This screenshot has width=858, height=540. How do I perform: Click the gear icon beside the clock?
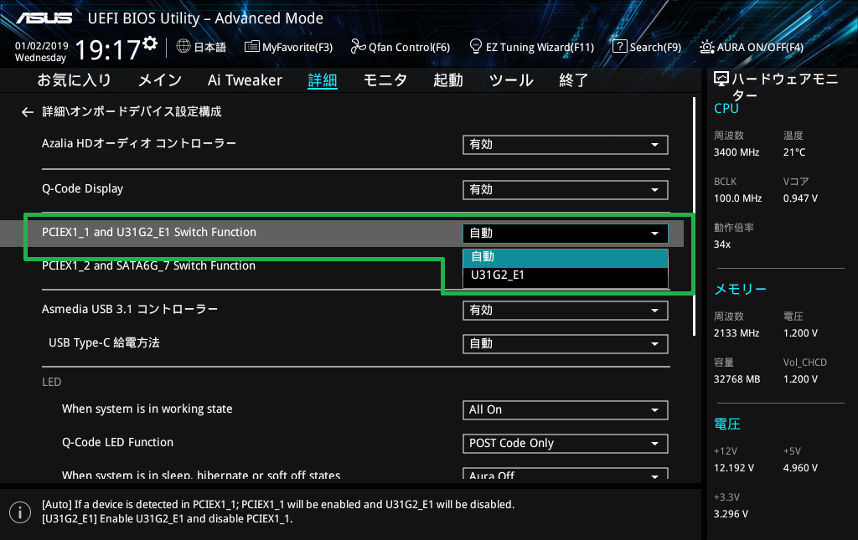coord(151,44)
